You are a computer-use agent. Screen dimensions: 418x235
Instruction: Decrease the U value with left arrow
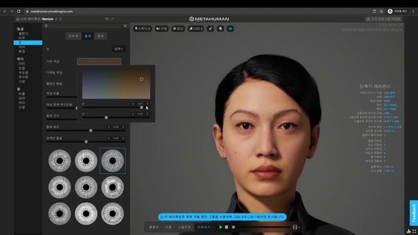133,104
